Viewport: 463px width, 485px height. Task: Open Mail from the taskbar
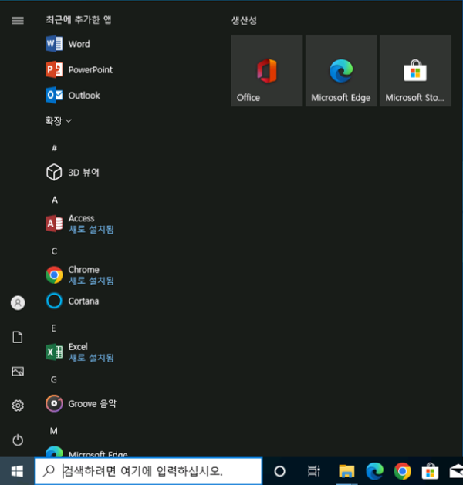click(456, 471)
